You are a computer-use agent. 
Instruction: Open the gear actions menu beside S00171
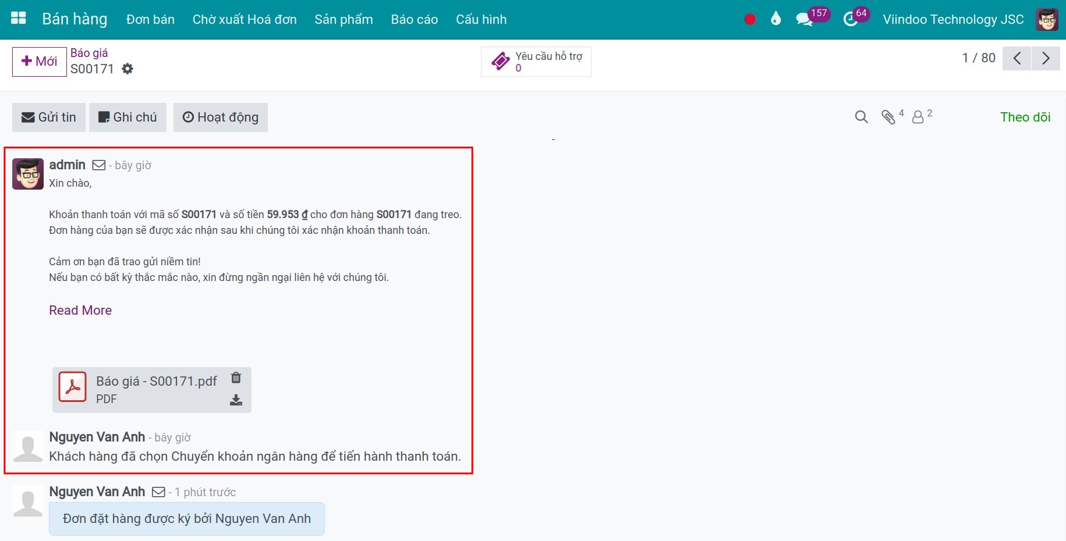coord(128,69)
